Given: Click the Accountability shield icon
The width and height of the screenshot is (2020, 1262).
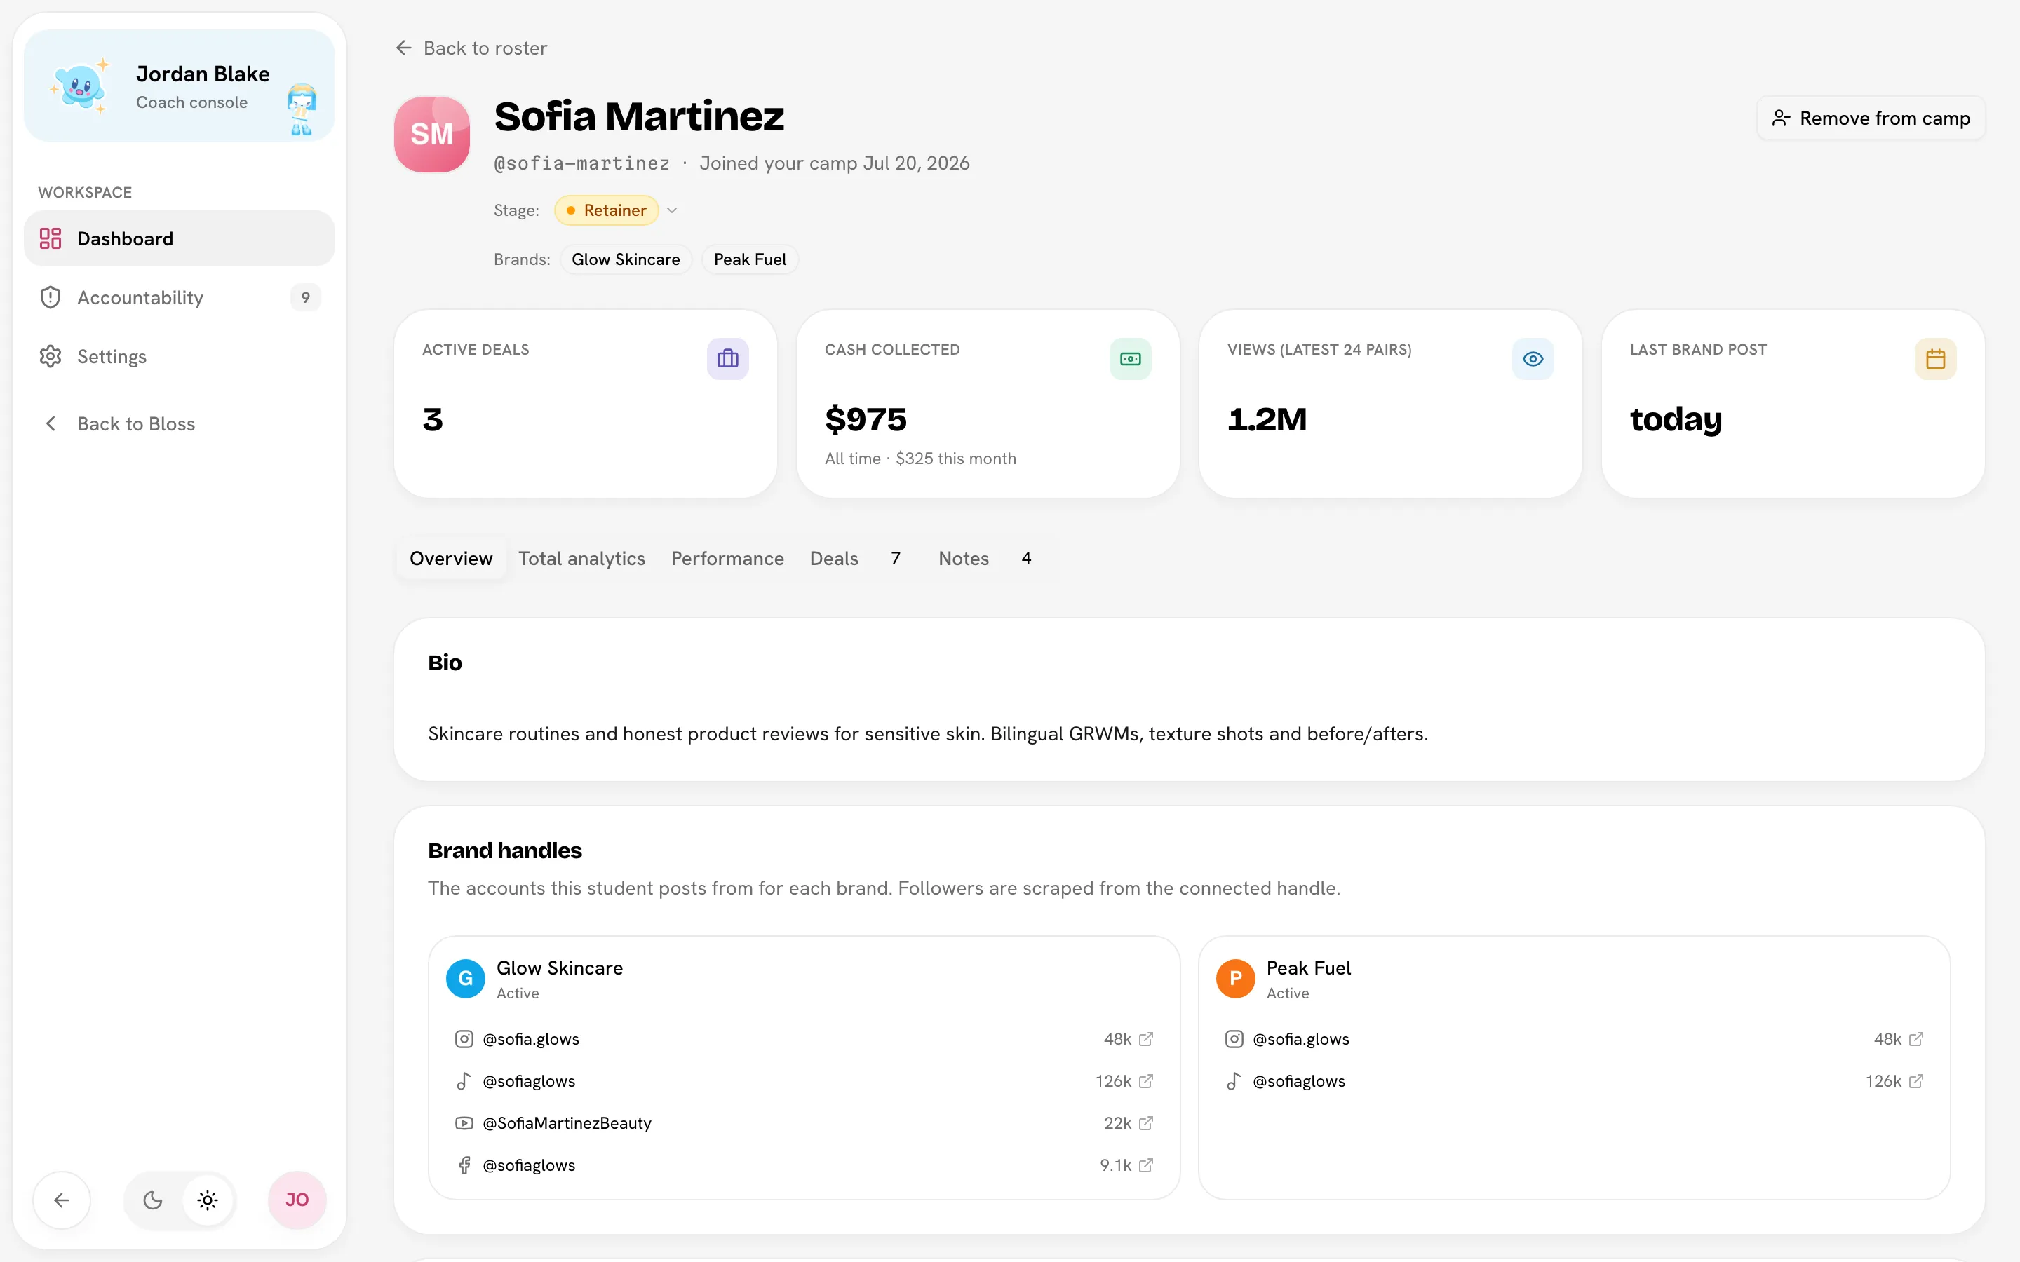Looking at the screenshot, I should click(50, 298).
